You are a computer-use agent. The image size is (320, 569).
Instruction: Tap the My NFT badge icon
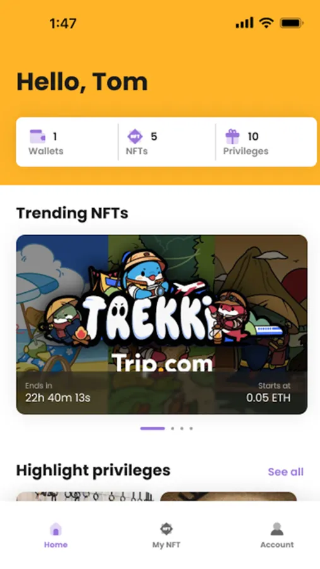[x=167, y=529]
